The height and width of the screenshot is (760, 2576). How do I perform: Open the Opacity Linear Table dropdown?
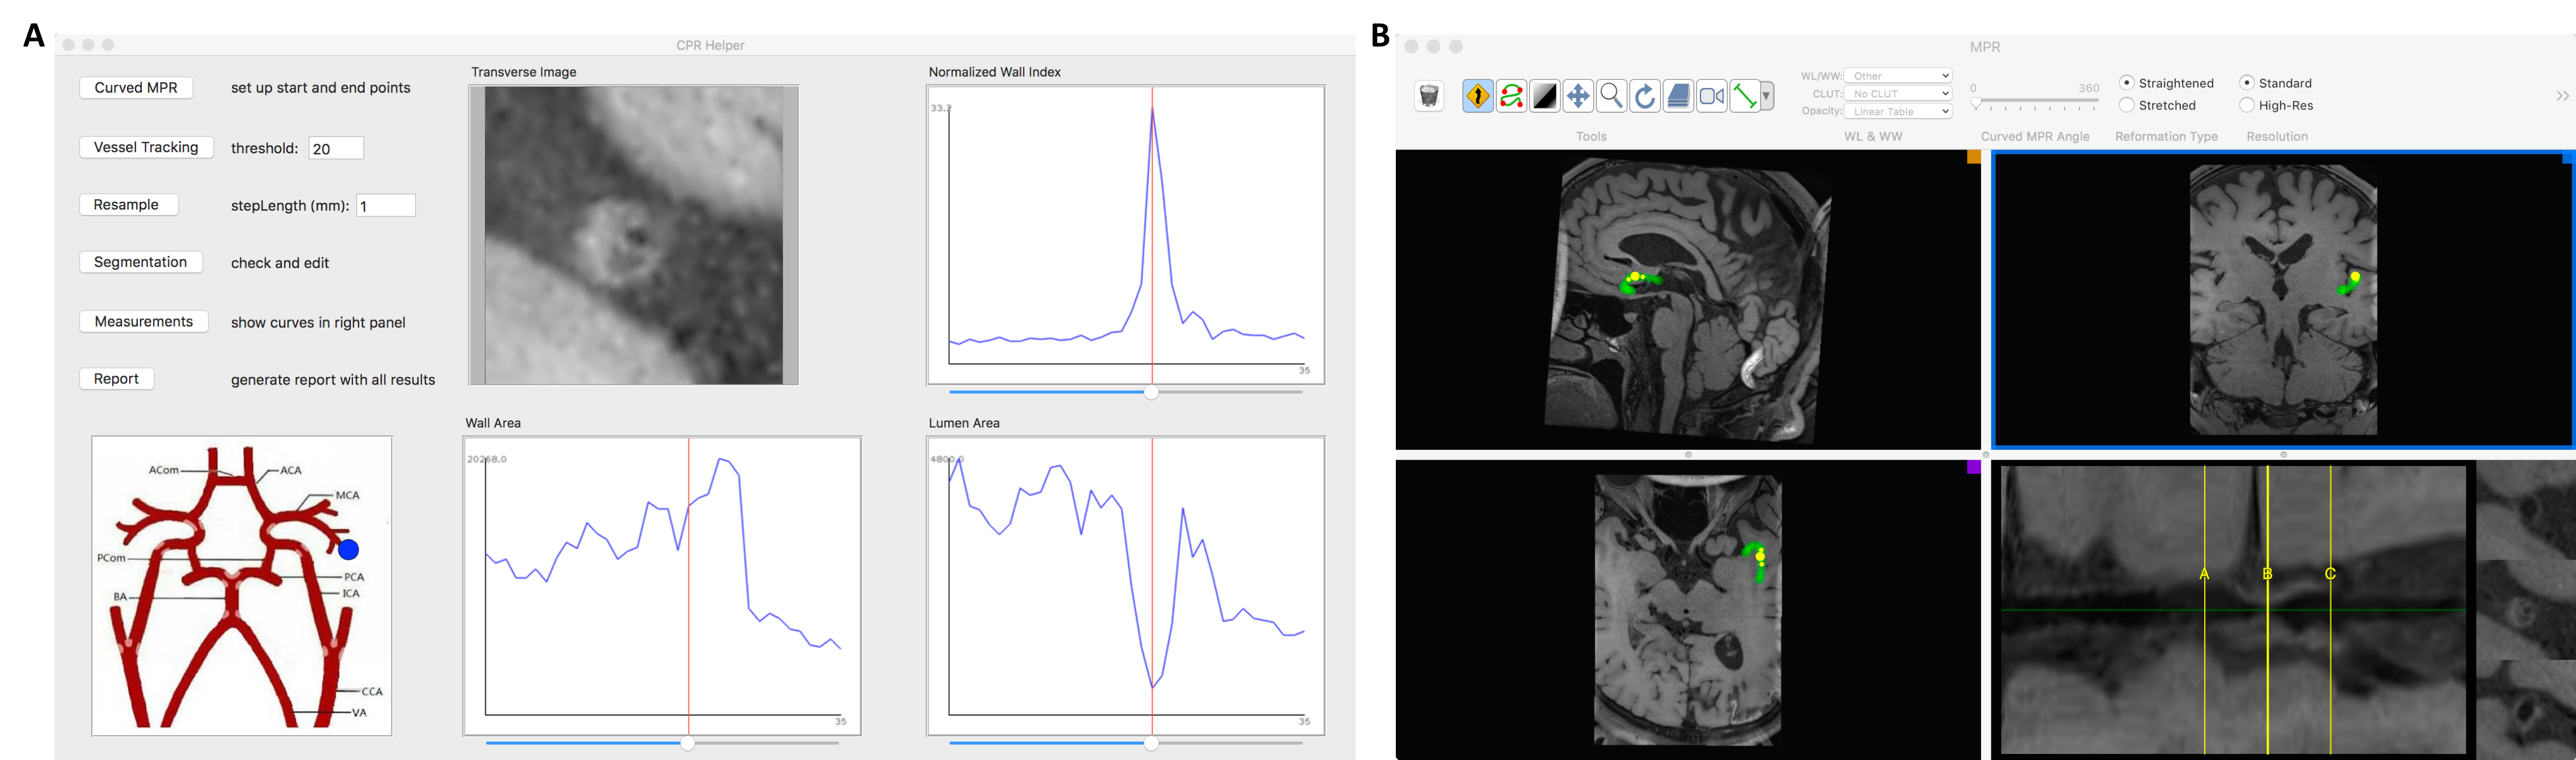1897,112
